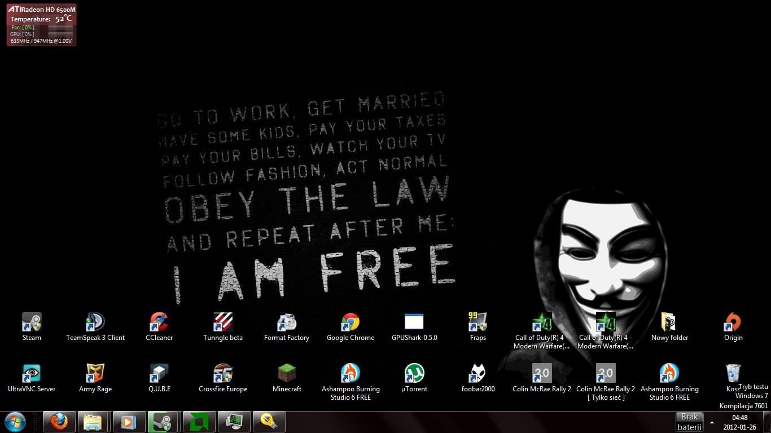
Task: Open Windows Explorer from the taskbar
Action: (x=94, y=422)
